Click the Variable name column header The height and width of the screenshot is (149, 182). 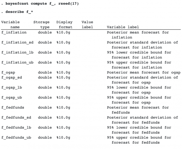pos(10,24)
